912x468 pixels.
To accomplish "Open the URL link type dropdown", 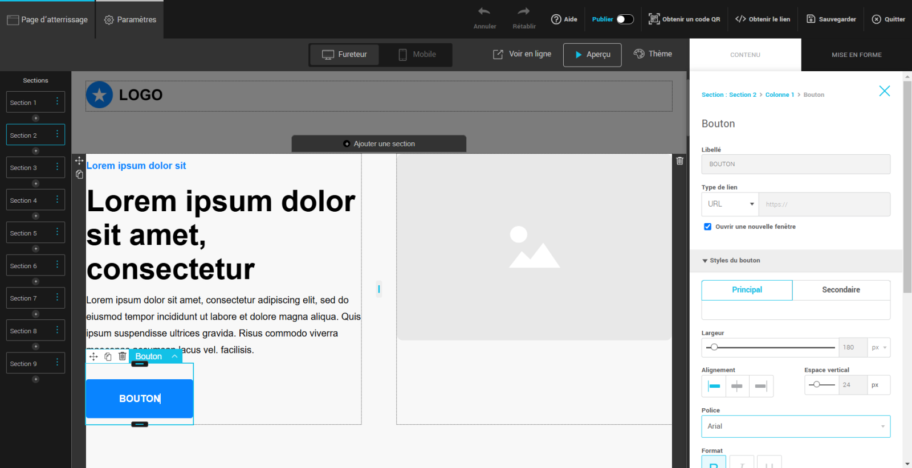I will tap(730, 204).
